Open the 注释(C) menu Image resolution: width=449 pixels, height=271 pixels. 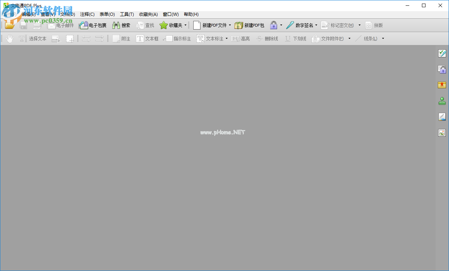[87, 14]
